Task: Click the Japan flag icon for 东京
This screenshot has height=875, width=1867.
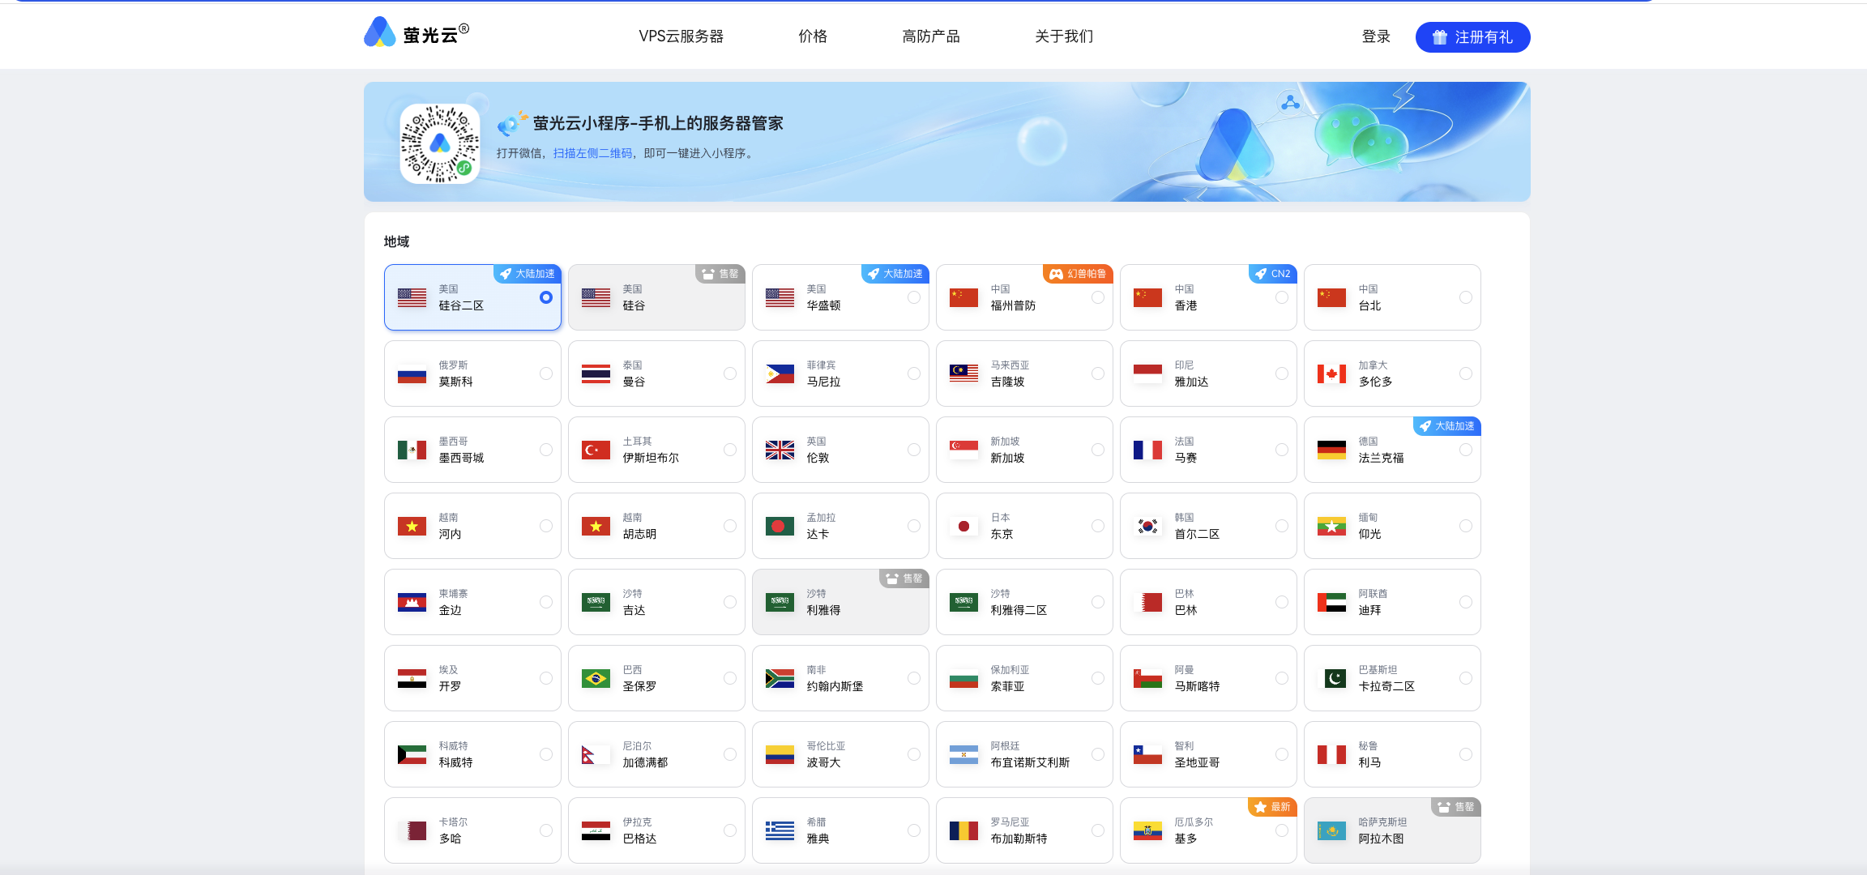Action: 963,526
